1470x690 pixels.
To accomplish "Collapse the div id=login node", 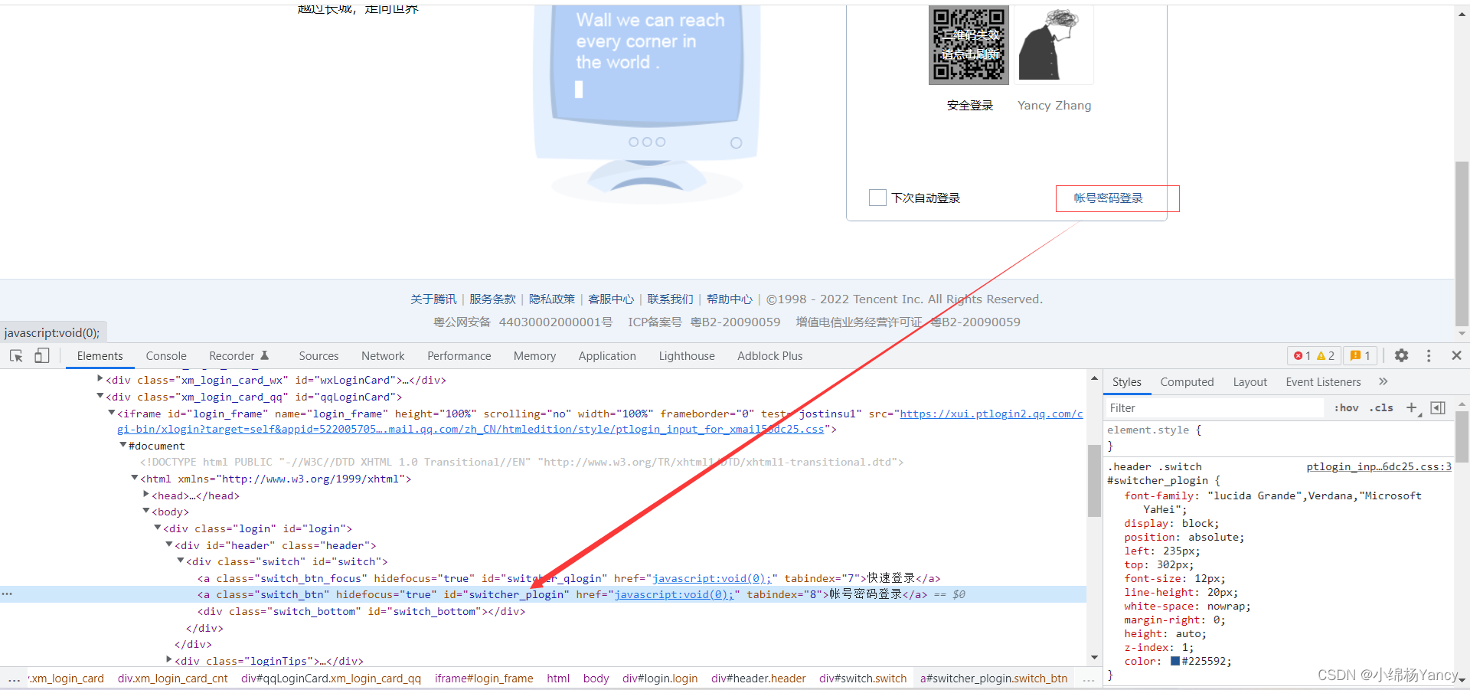I will [157, 528].
